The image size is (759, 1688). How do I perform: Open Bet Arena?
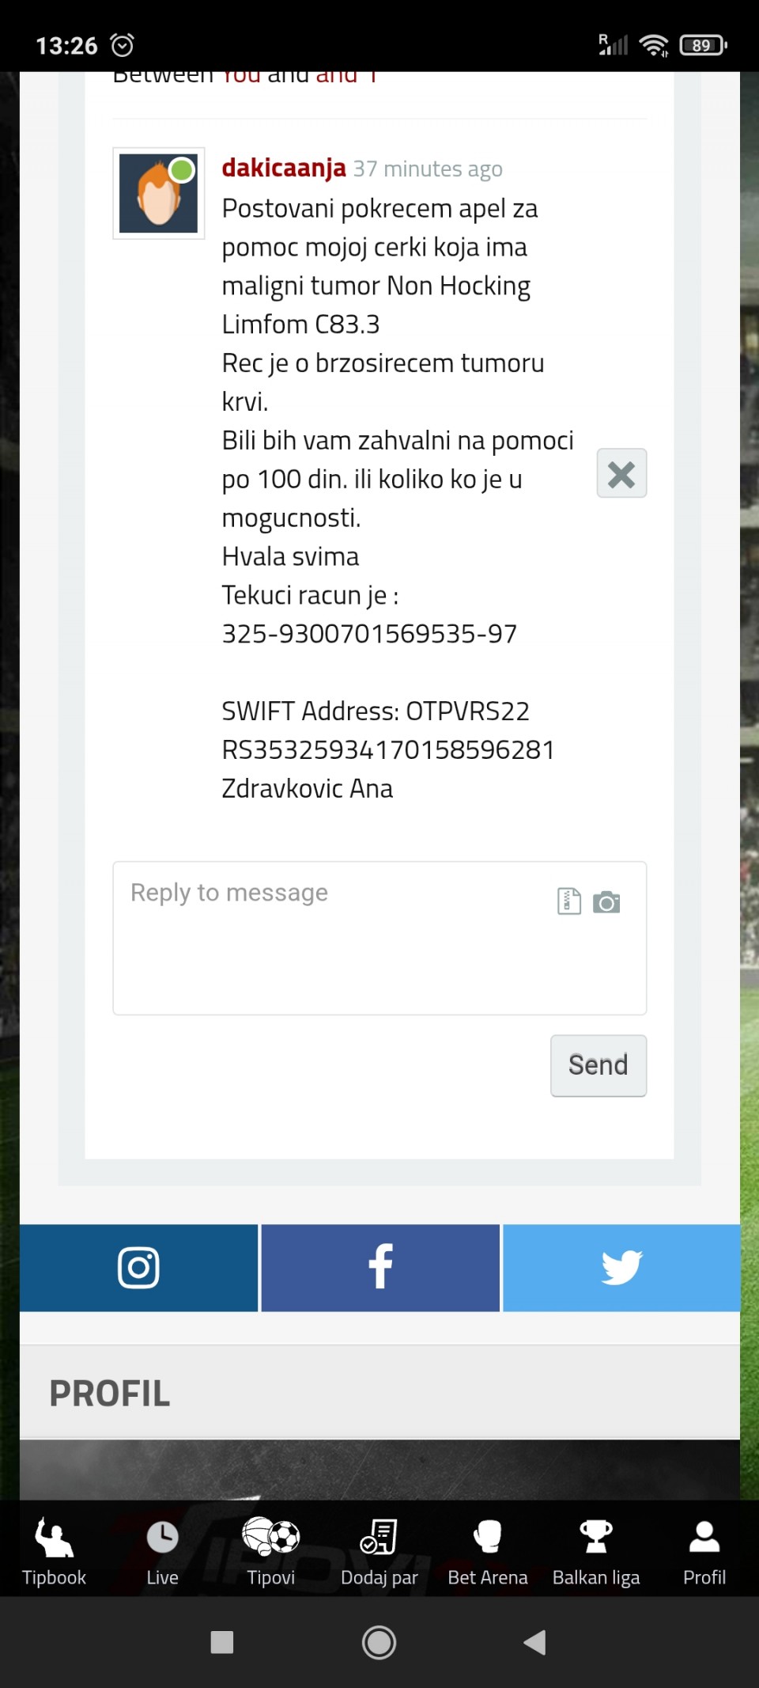(487, 1551)
